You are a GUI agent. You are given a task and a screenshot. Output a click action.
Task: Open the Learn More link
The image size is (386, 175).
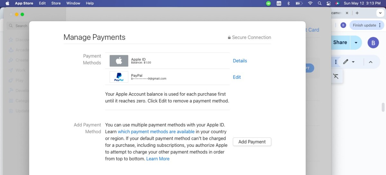(x=158, y=159)
